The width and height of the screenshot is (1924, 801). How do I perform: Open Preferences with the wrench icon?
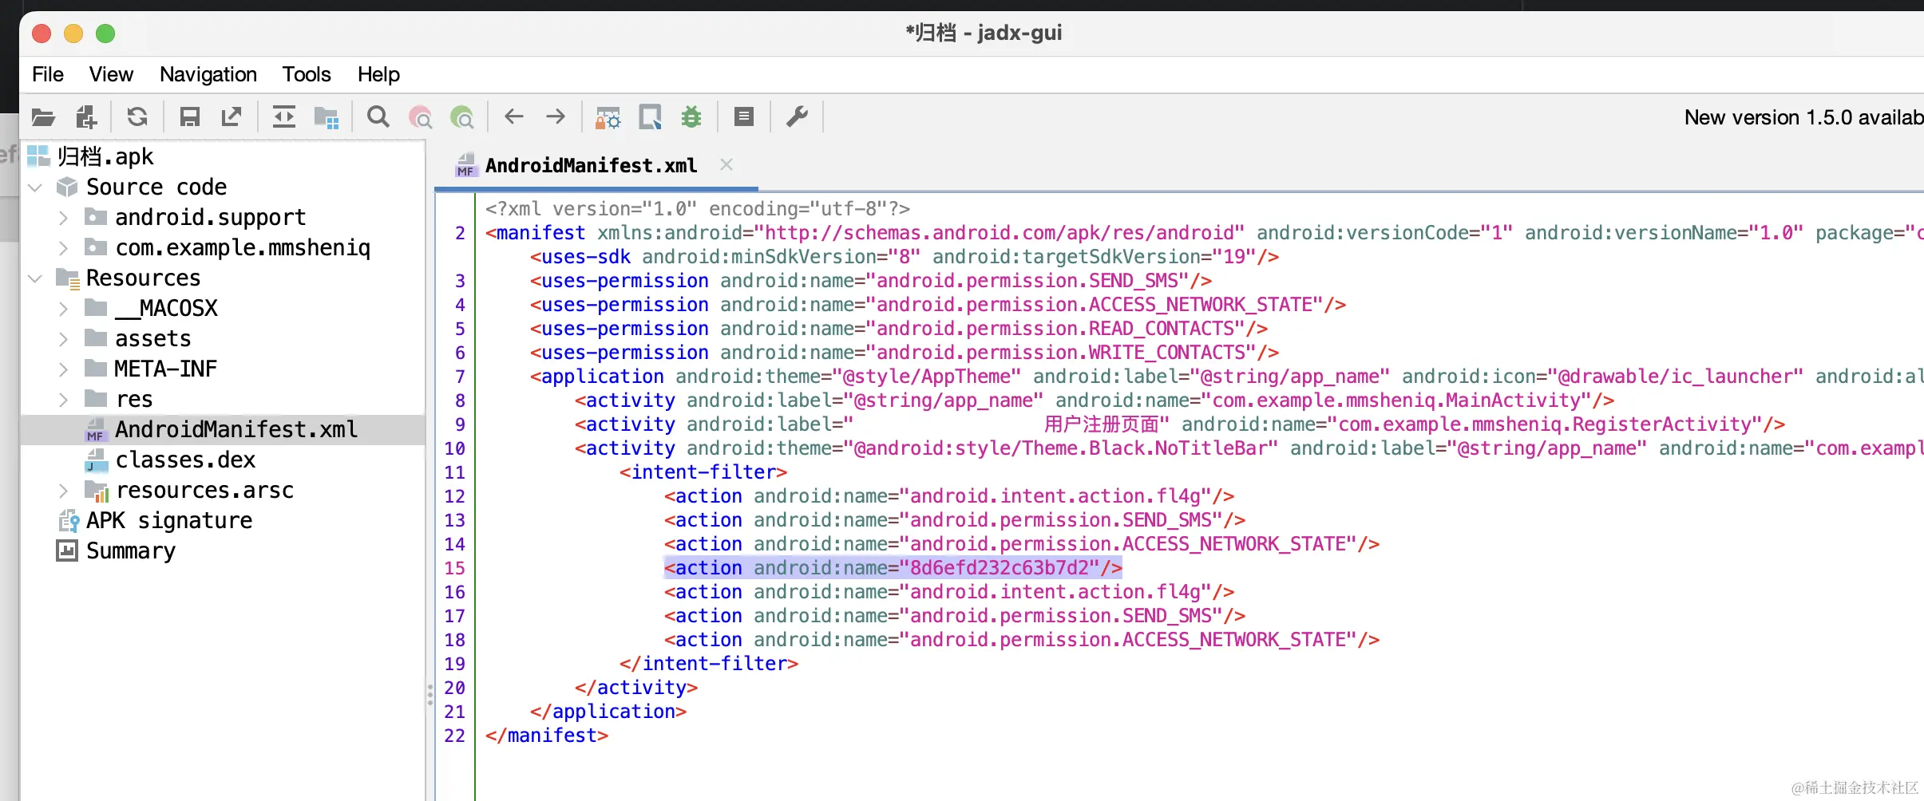[x=797, y=117]
